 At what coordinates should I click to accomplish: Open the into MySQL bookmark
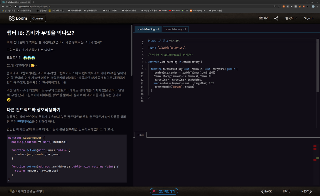[x=198, y=10]
